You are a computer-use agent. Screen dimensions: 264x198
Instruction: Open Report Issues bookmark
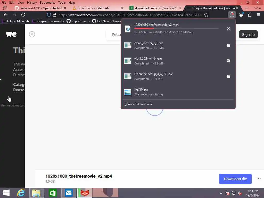pos(78,21)
